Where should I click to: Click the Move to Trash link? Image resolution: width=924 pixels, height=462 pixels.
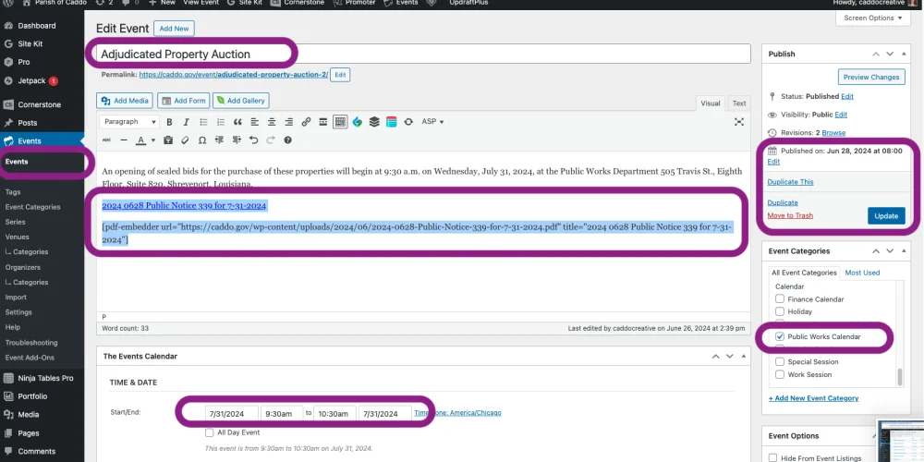pyautogui.click(x=790, y=215)
